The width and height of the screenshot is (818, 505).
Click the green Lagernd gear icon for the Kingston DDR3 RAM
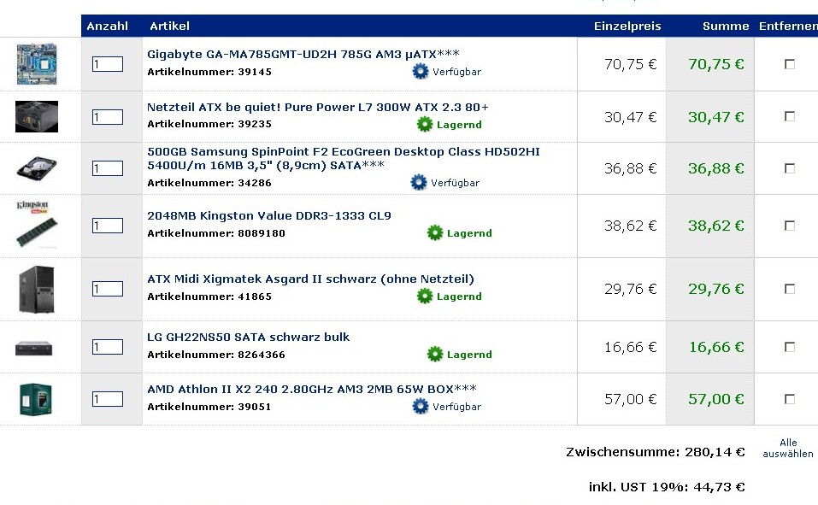pyautogui.click(x=434, y=232)
